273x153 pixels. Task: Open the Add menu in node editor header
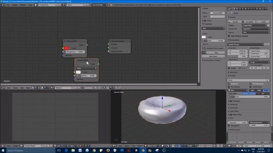click(22, 88)
